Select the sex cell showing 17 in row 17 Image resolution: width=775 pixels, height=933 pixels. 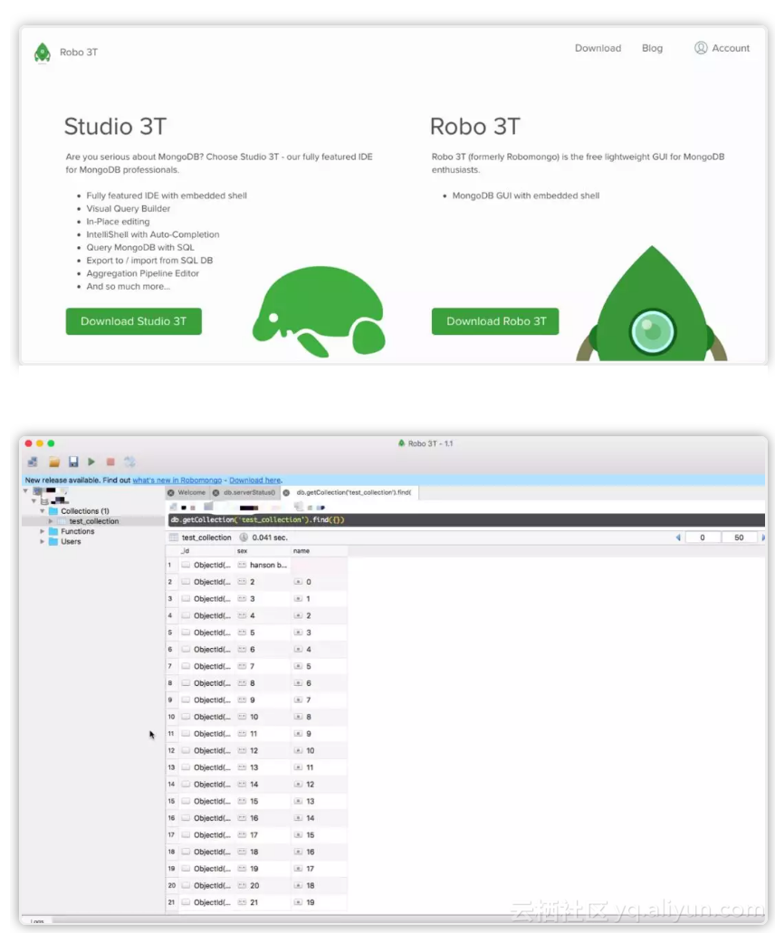point(263,835)
